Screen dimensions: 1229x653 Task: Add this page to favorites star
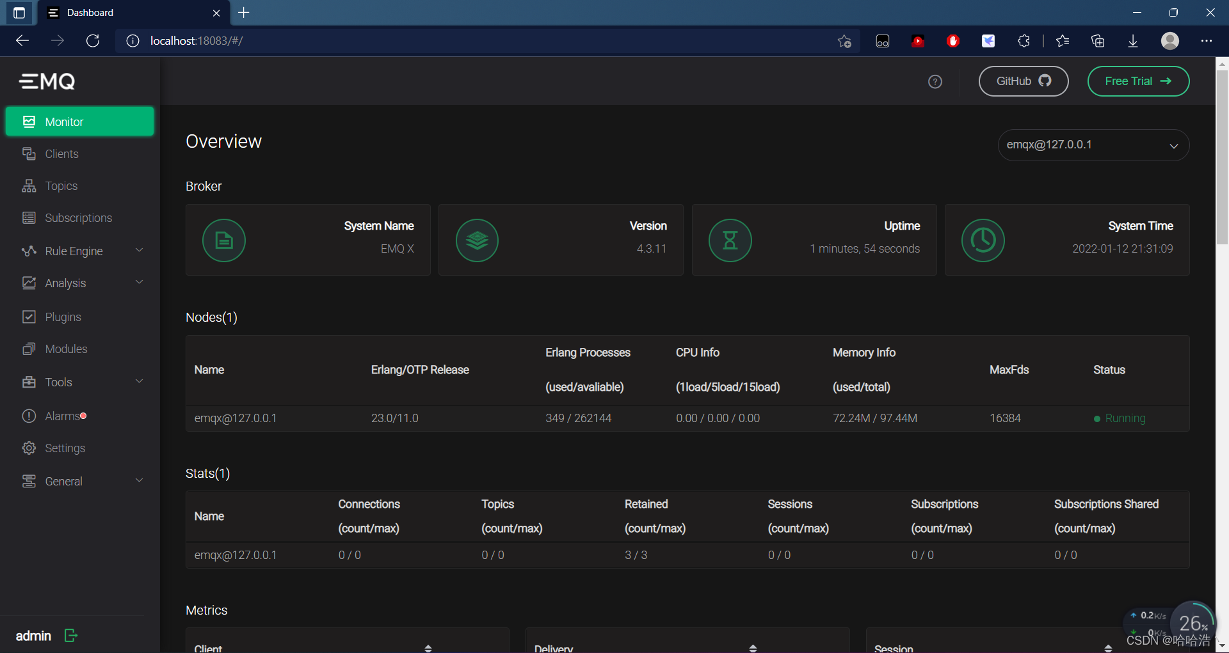click(844, 41)
